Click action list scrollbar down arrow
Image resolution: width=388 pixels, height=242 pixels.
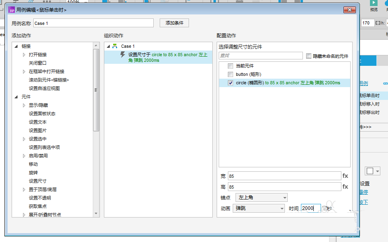[96, 214]
